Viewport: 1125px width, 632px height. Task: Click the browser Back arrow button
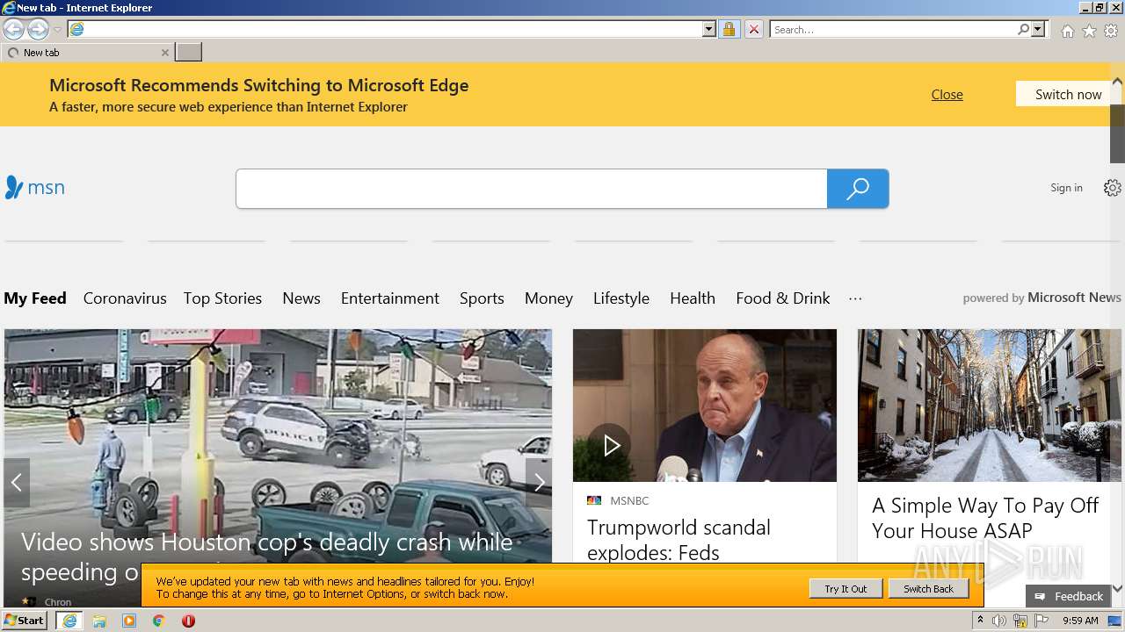click(13, 29)
